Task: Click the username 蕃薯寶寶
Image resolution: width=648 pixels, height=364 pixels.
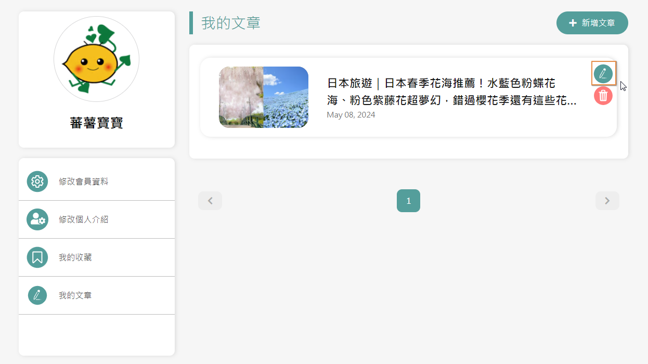Action: [96, 123]
